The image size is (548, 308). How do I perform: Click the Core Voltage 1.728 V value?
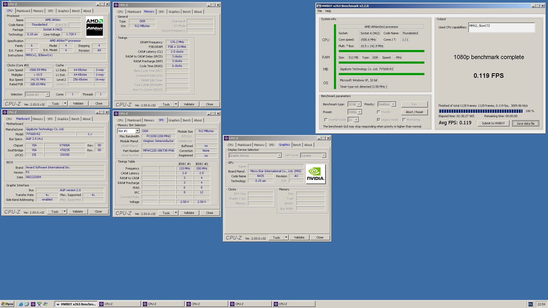click(x=71, y=34)
